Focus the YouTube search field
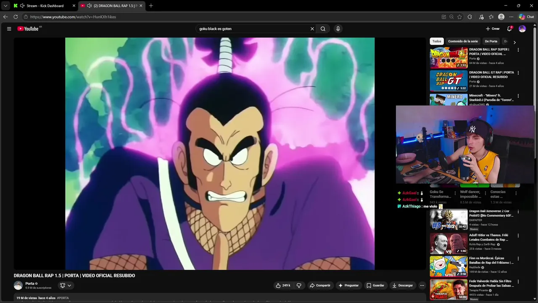Viewport: 538px width, 303px height. click(x=252, y=29)
